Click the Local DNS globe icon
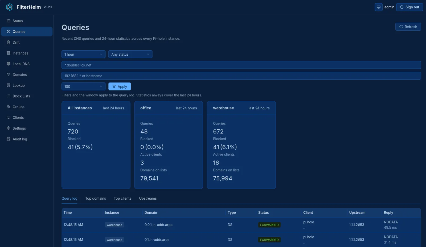This screenshot has height=247, width=426. tap(9, 64)
